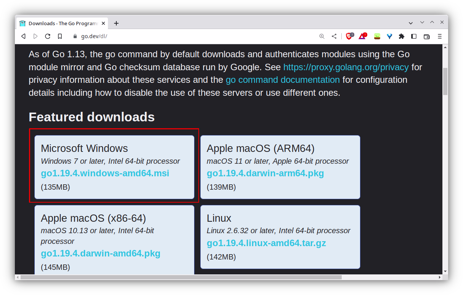Open the Share page icon
Viewport: 463px width, 295px height.
click(x=334, y=36)
